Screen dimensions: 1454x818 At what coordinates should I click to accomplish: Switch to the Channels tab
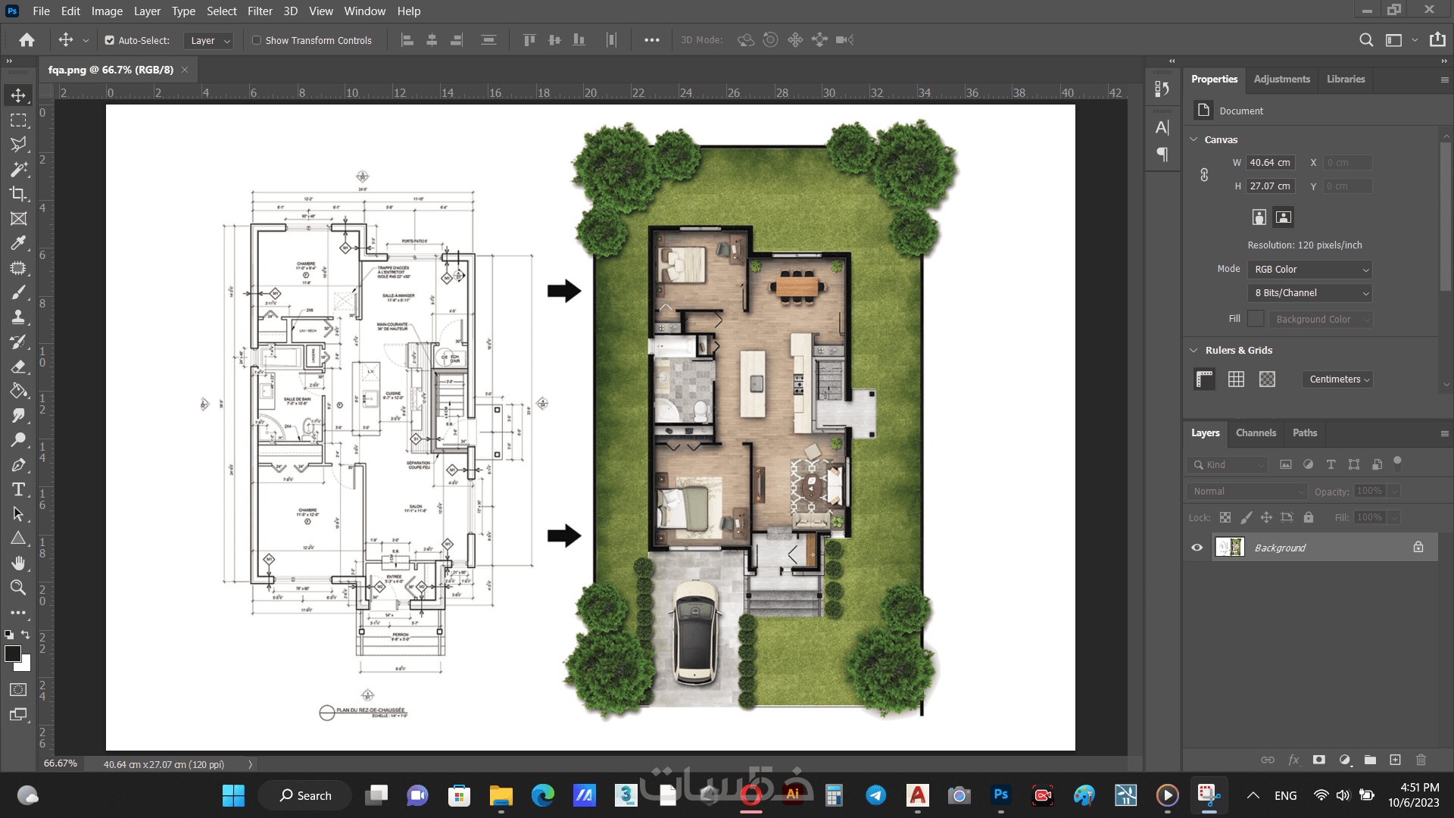point(1256,433)
